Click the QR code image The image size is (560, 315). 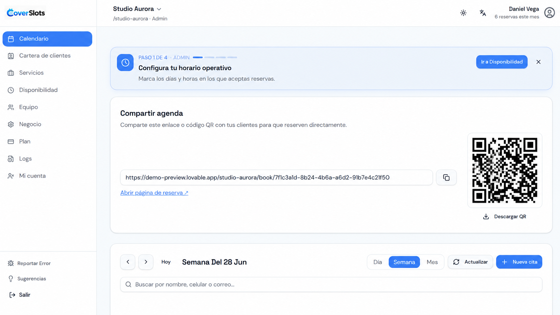click(505, 170)
